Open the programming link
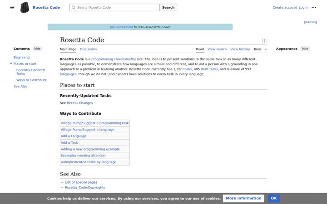 [x=102, y=59]
